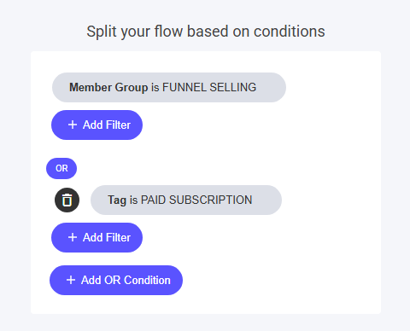The image size is (410, 331).
Task: Add a filter under the Member Group condition
Action: 97,125
